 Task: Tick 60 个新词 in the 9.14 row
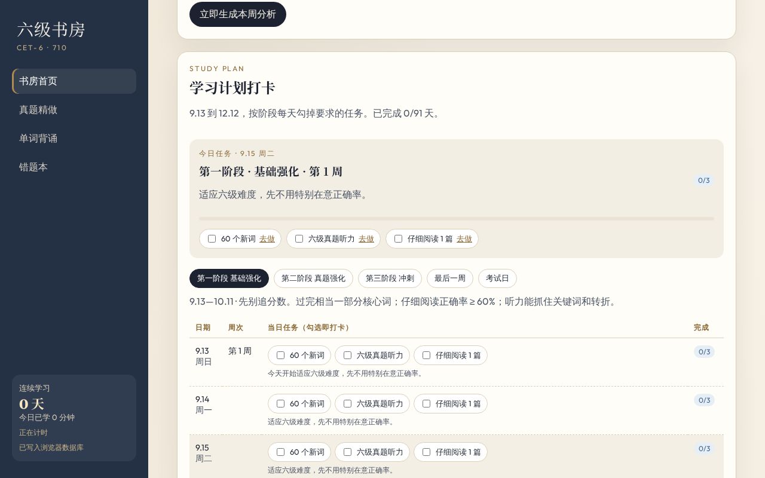click(280, 404)
